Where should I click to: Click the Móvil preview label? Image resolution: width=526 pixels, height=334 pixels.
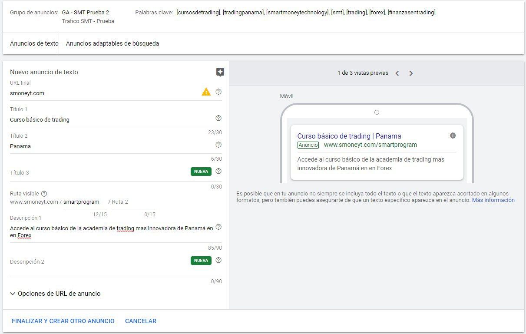[x=287, y=96]
